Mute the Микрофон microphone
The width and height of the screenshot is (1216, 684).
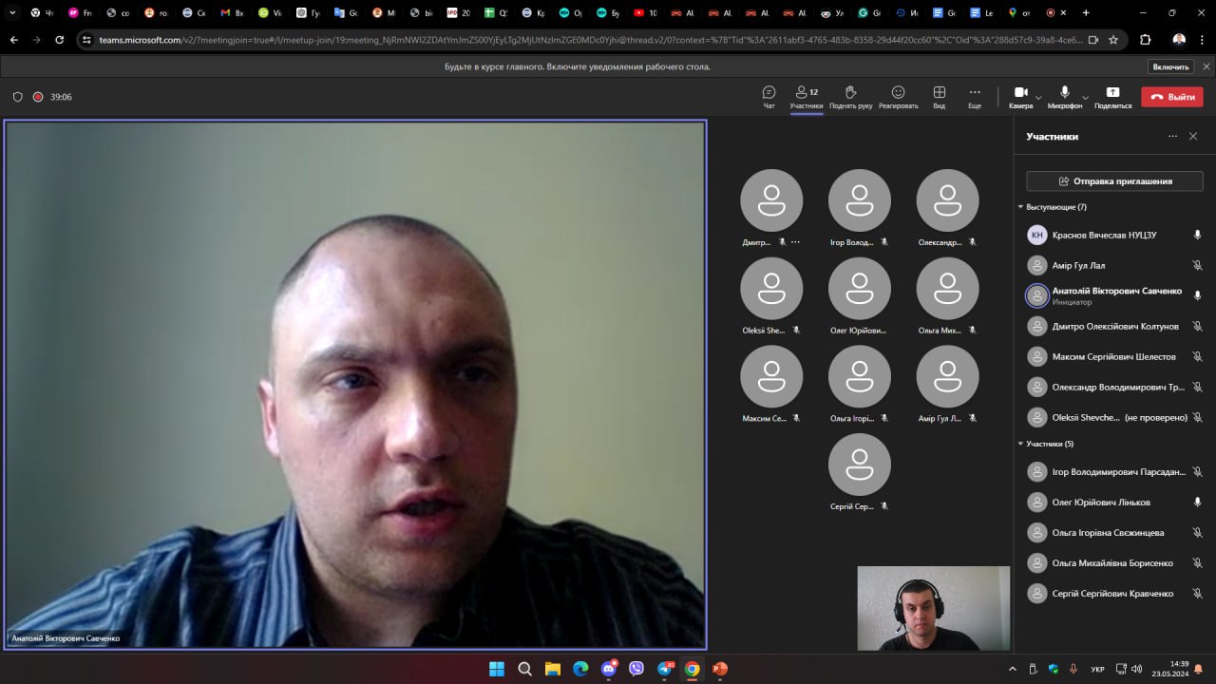[x=1064, y=94]
